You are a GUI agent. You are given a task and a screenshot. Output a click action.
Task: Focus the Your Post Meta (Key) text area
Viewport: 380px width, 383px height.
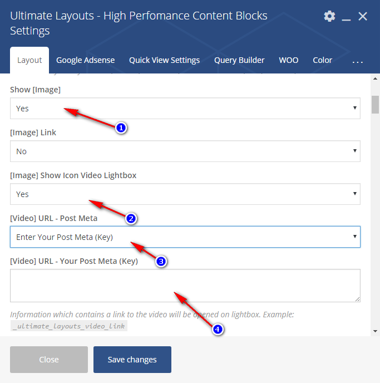click(x=185, y=286)
